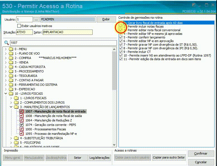Click folder icon of 5 - PROCESSAMENTO
Viewport: 217px width, 166px height.
11,71
